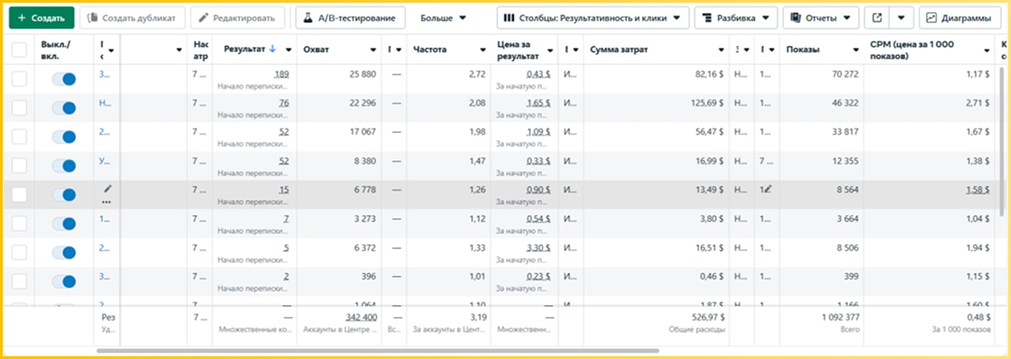Click pencil edit icon in highlighted row name cell
Screen dimensions: 1011x359
click(108, 189)
